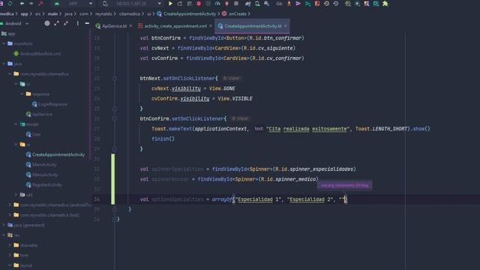Click the profiler gauge icon
The height and width of the screenshot is (270, 480).
[x=217, y=4]
